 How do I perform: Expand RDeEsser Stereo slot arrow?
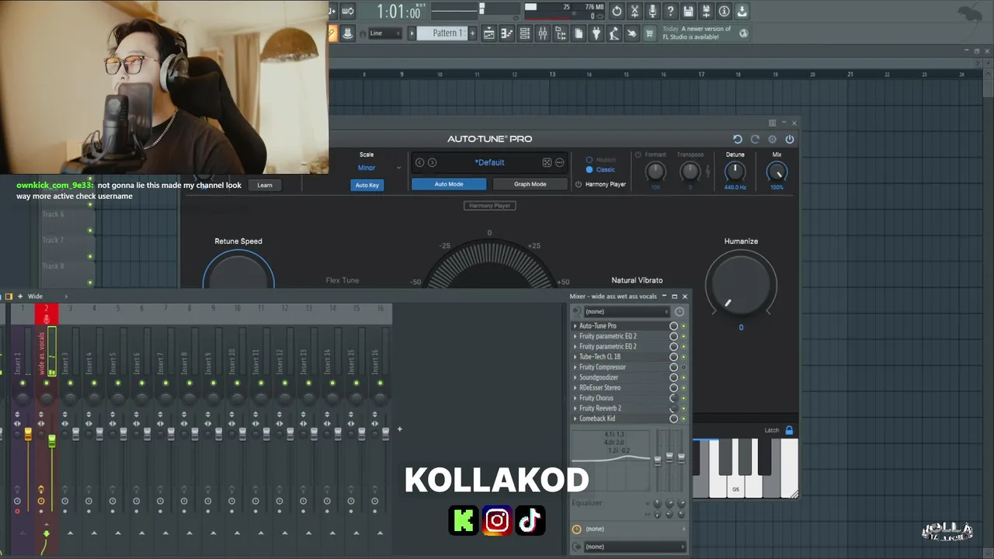pyautogui.click(x=575, y=387)
